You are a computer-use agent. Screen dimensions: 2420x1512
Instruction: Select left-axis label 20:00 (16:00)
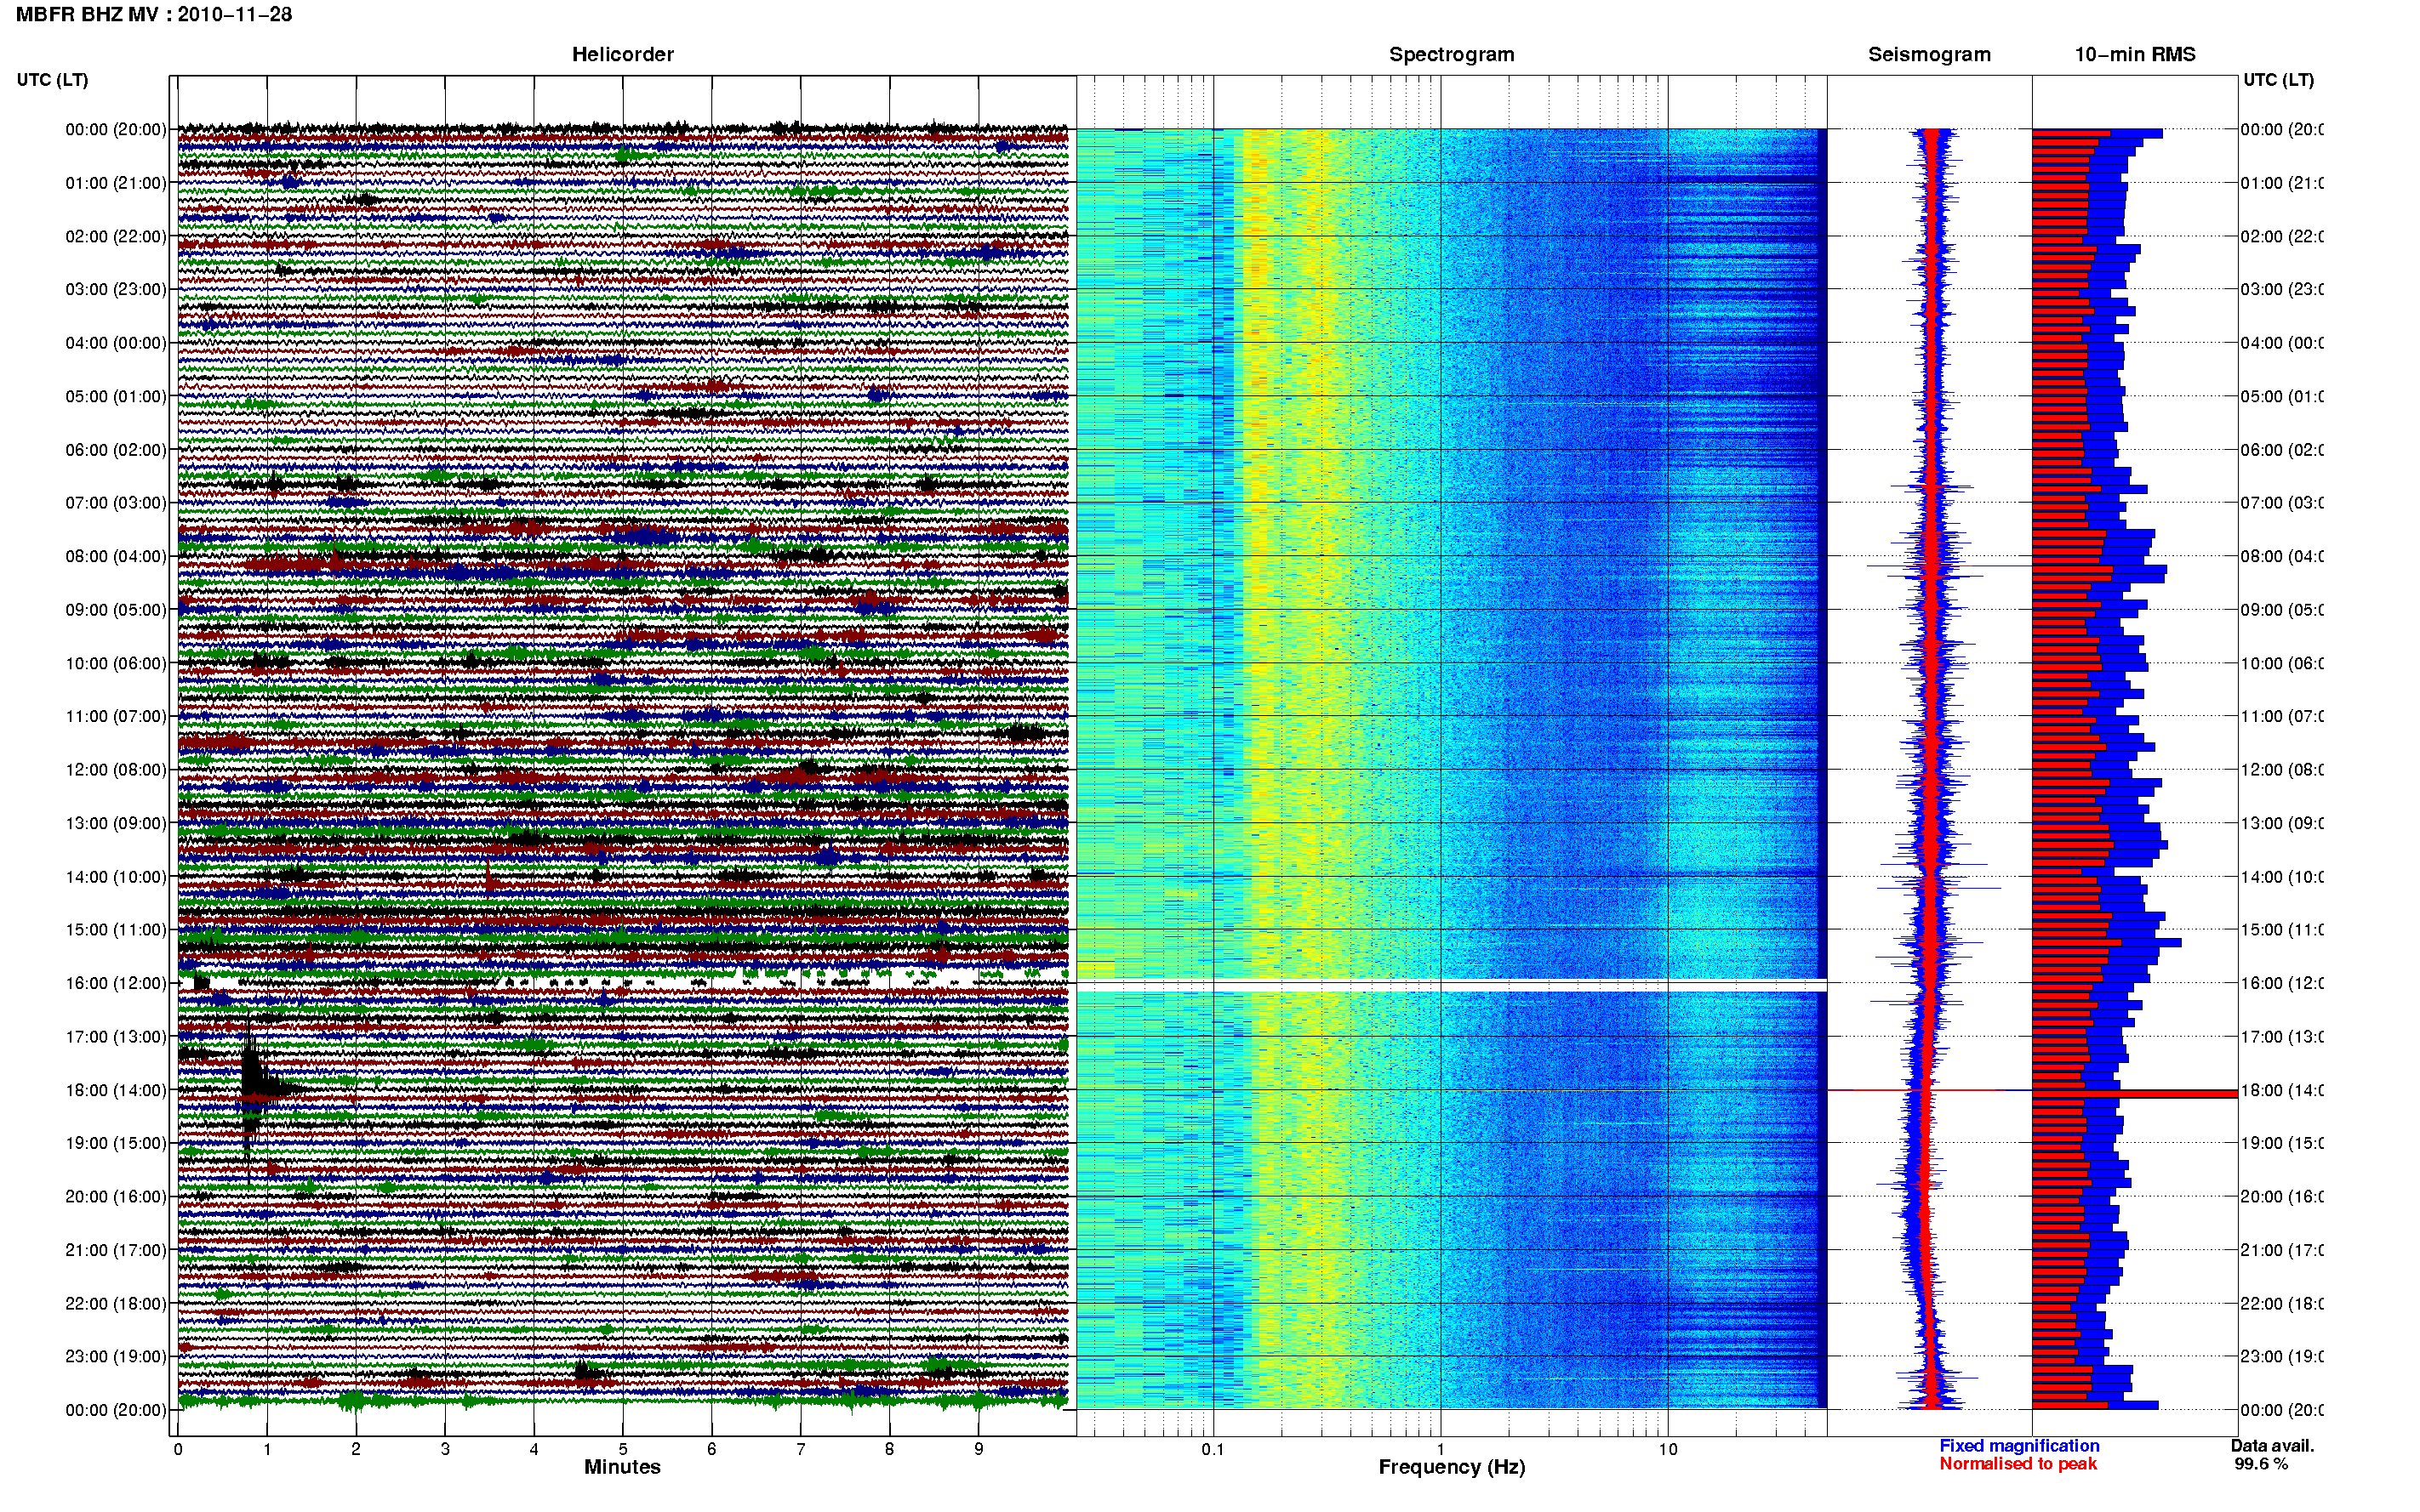click(116, 1196)
